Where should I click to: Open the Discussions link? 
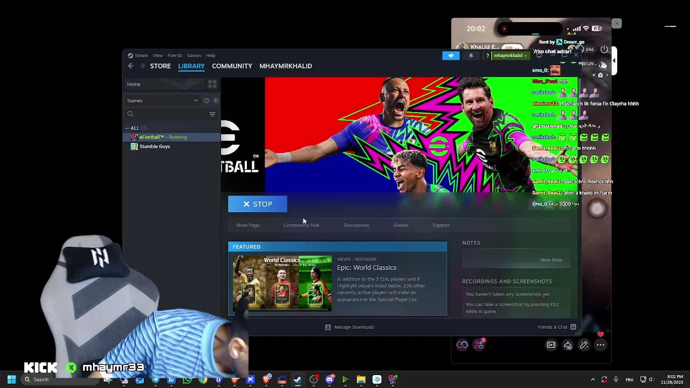[356, 225]
